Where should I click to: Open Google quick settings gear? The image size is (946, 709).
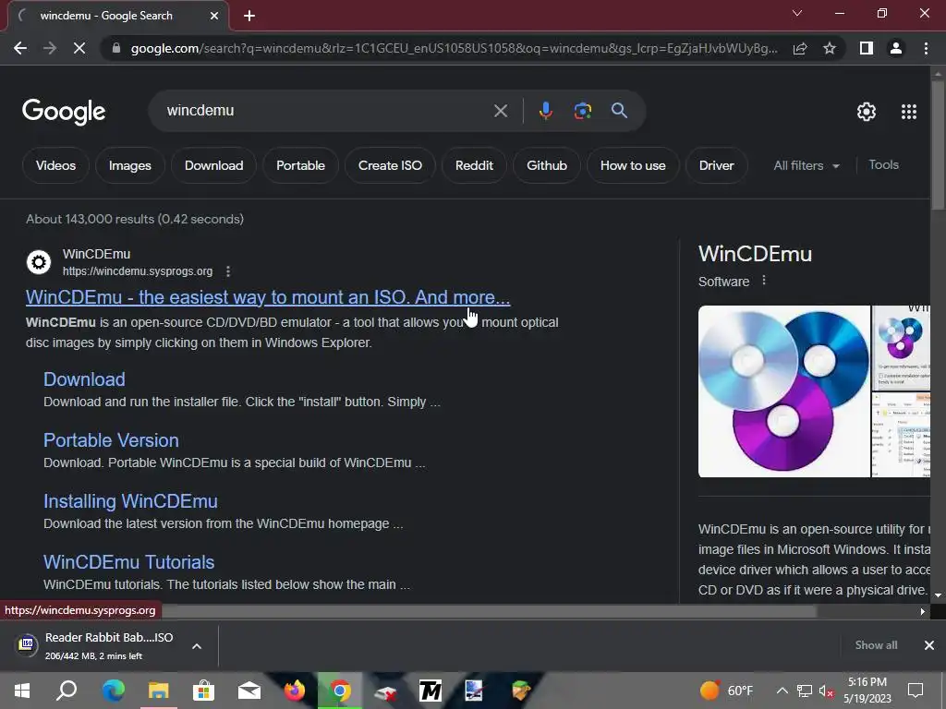(x=867, y=112)
